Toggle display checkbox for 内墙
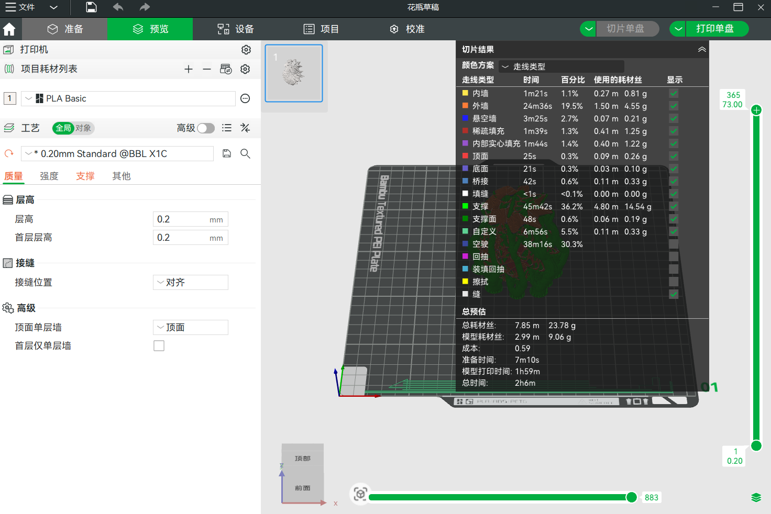Screen dimensions: 771x514 pos(674,93)
